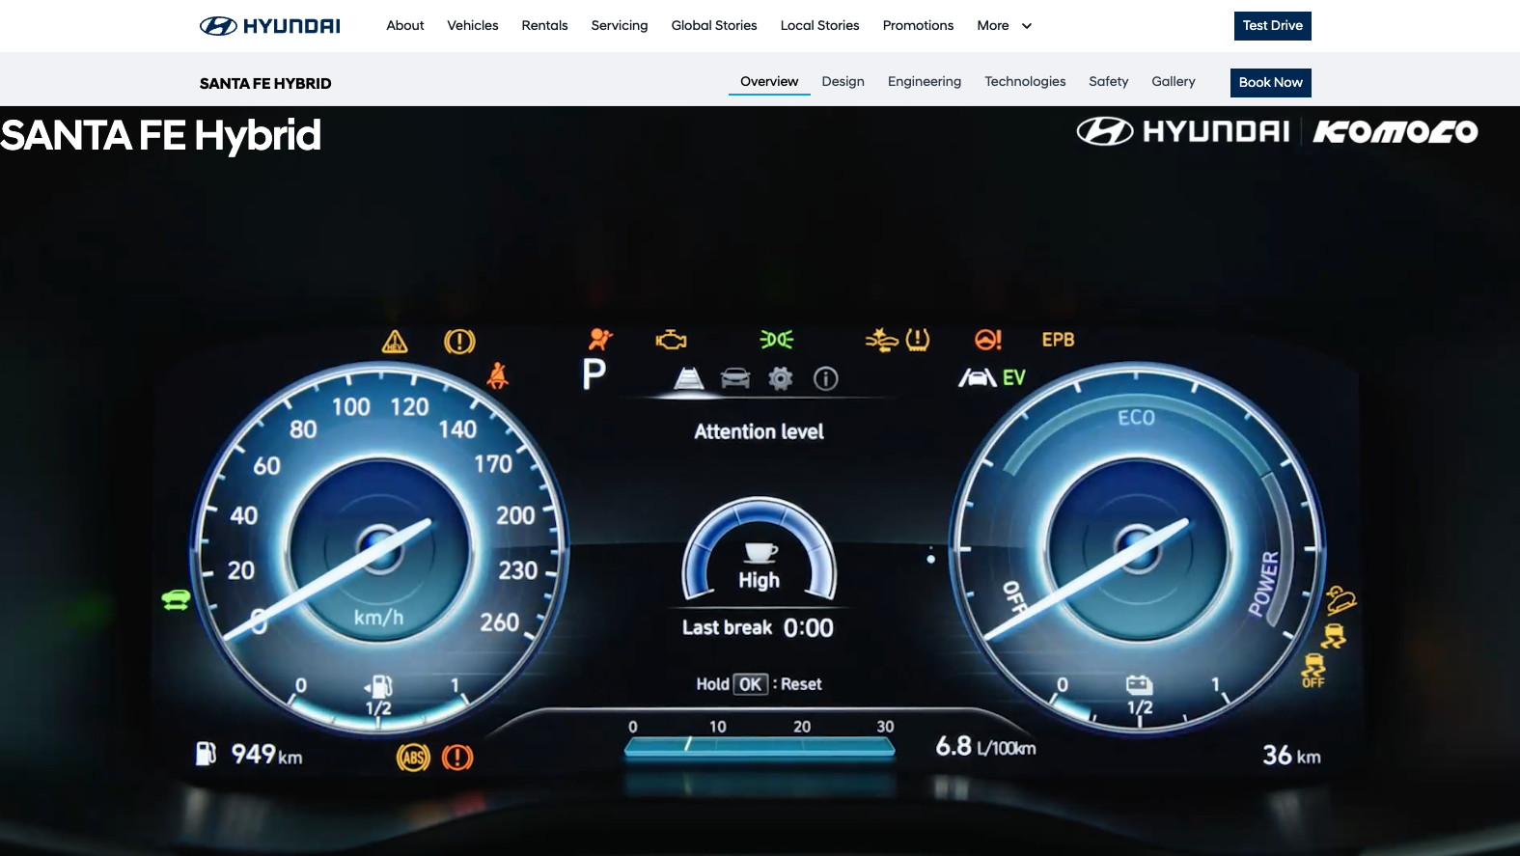This screenshot has width=1520, height=856.
Task: Open the About menu item
Action: [404, 26]
